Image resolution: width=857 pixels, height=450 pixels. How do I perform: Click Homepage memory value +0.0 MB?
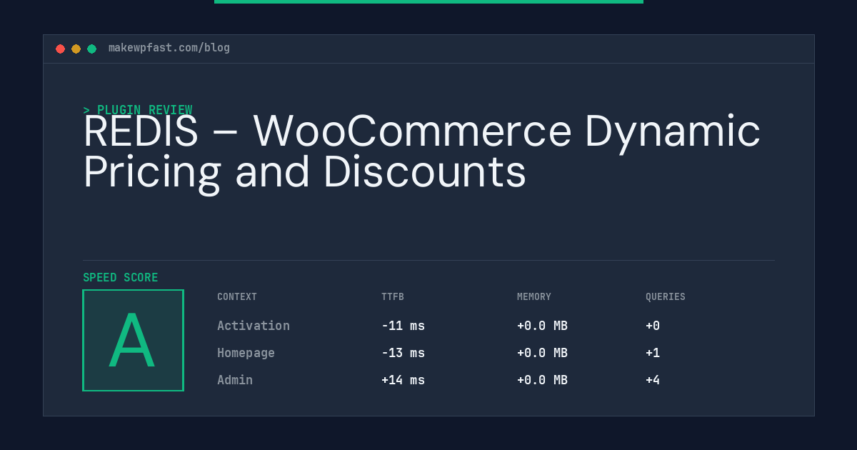[x=542, y=353]
